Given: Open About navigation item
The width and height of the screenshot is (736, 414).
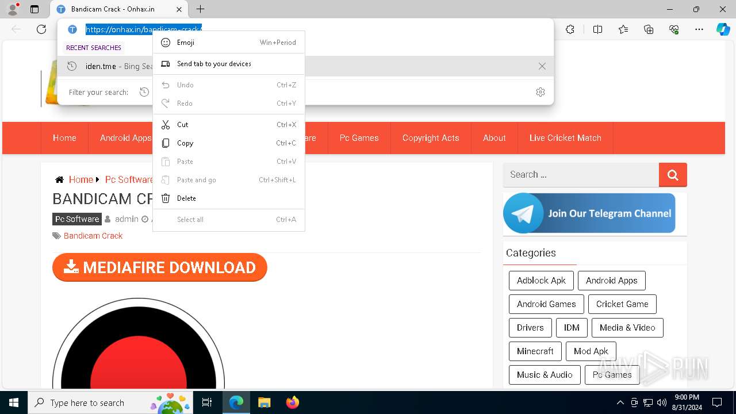Looking at the screenshot, I should tap(494, 138).
